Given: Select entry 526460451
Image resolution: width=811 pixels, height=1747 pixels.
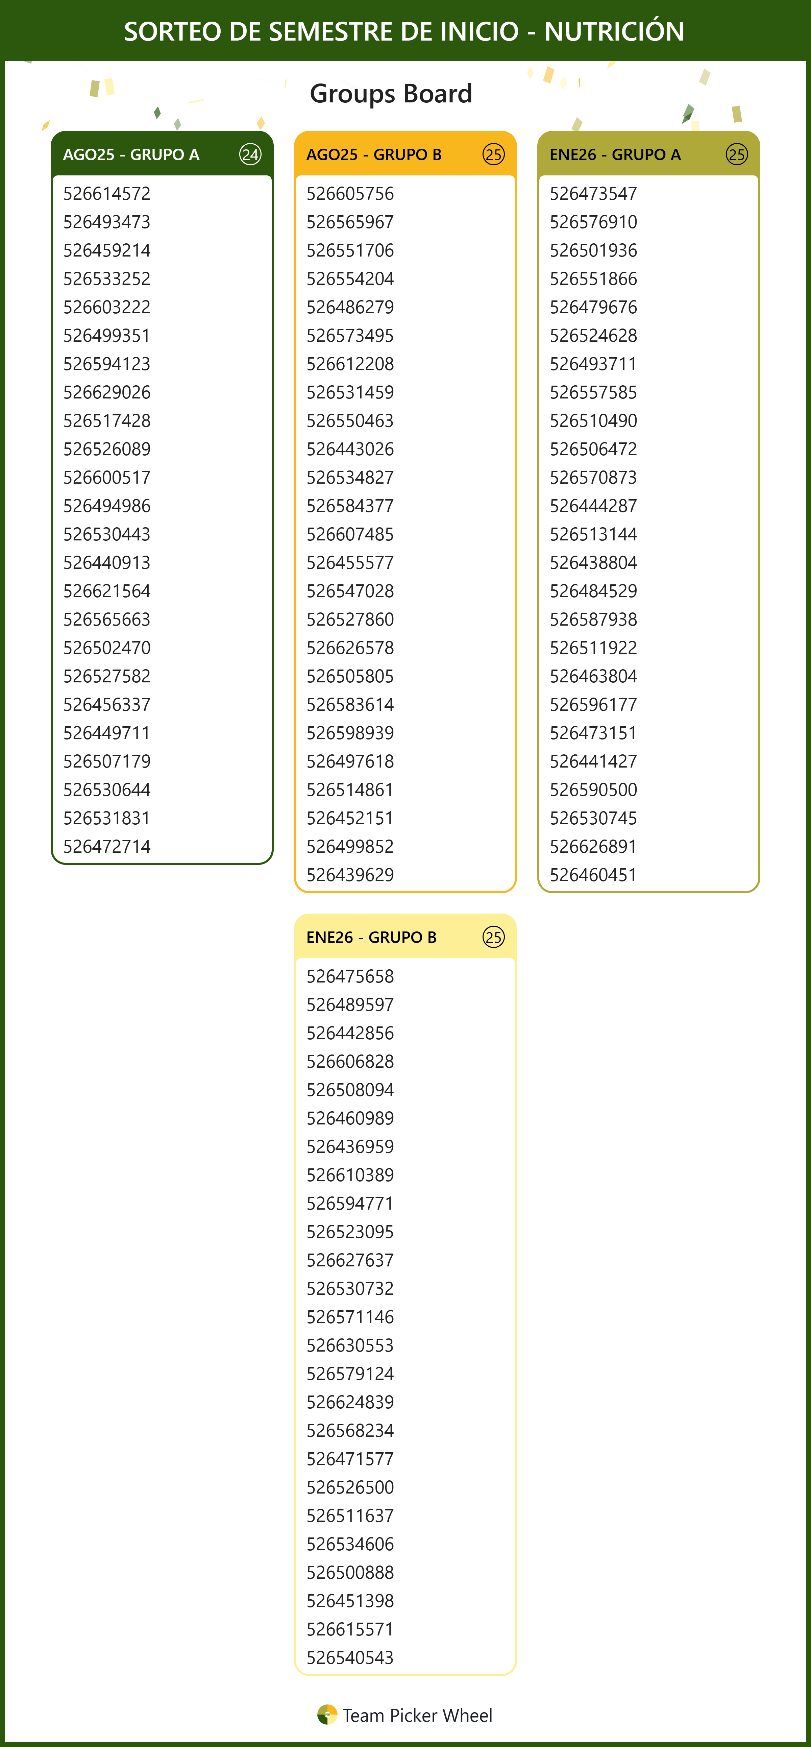Looking at the screenshot, I should click(594, 875).
